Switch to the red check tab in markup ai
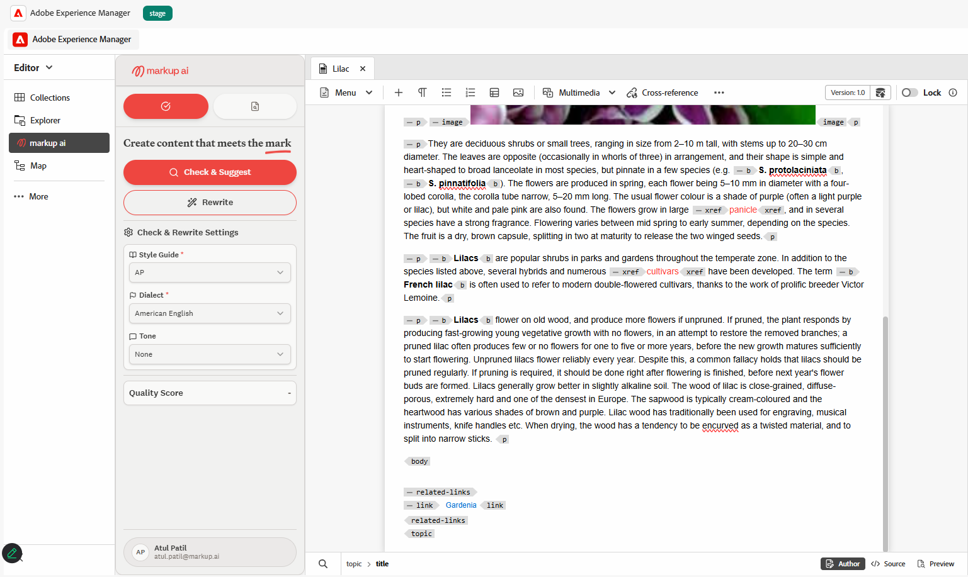Viewport: 968px width, 577px height. pyautogui.click(x=166, y=106)
